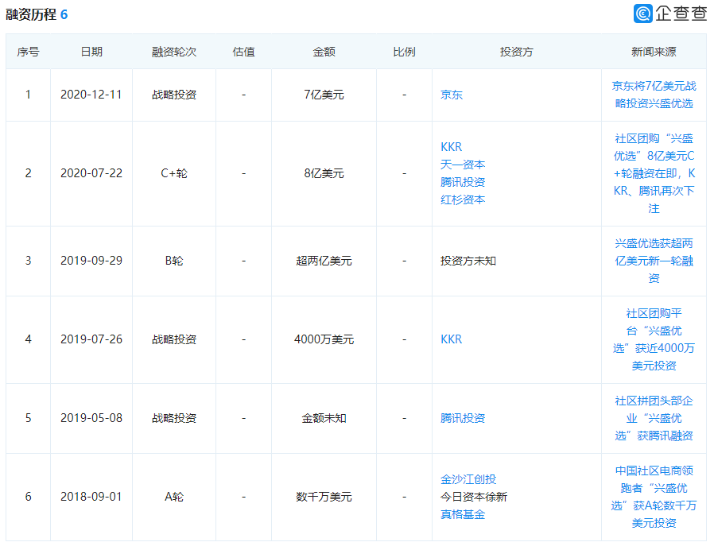Click the 比例 column header

405,52
